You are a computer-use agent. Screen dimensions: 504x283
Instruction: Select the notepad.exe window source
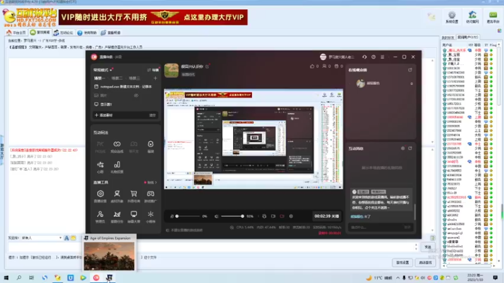125,86
